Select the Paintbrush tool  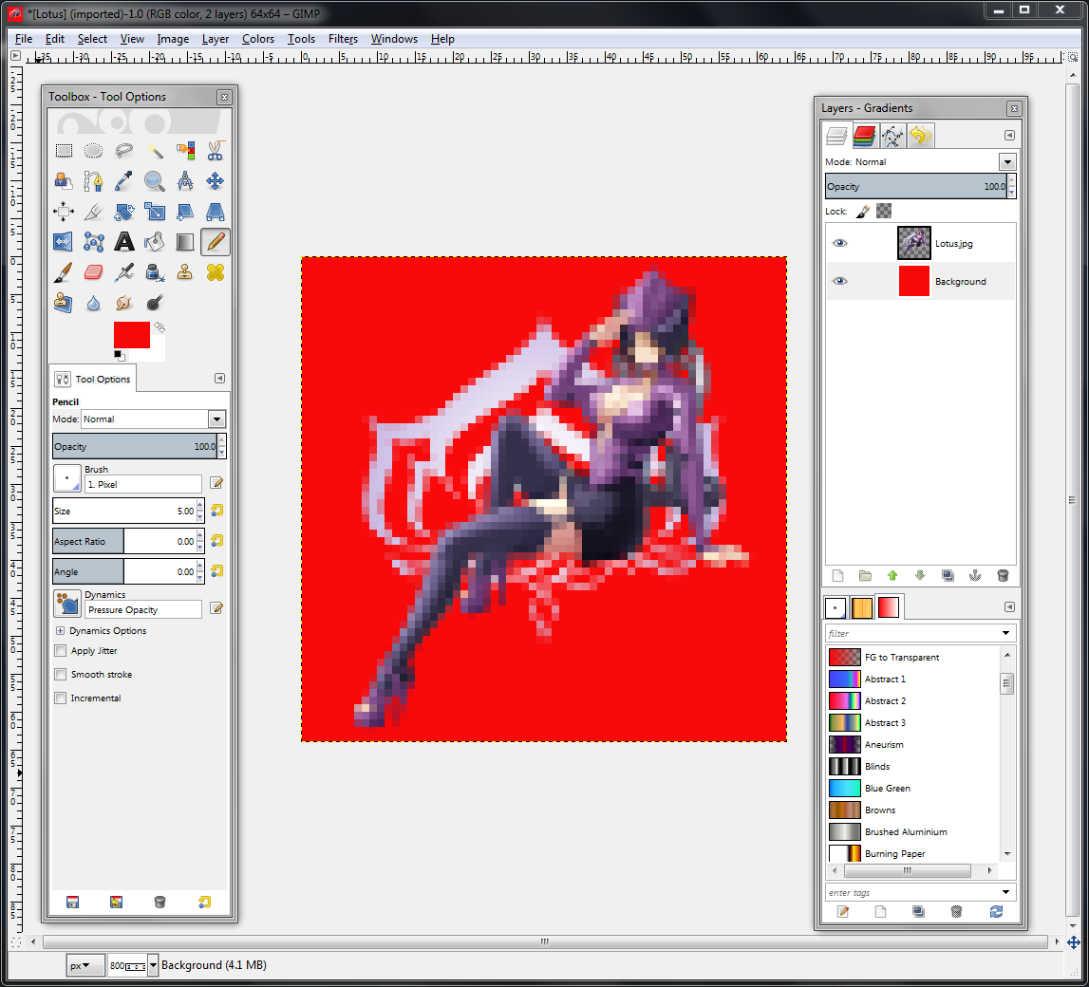(64, 272)
